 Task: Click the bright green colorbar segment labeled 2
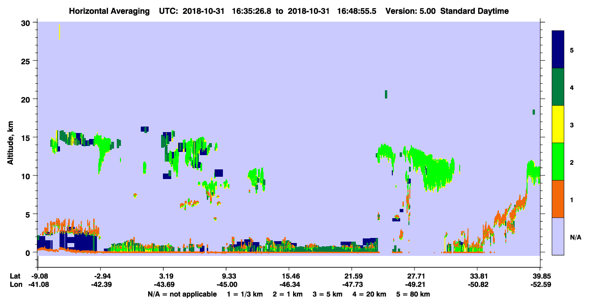(558, 162)
